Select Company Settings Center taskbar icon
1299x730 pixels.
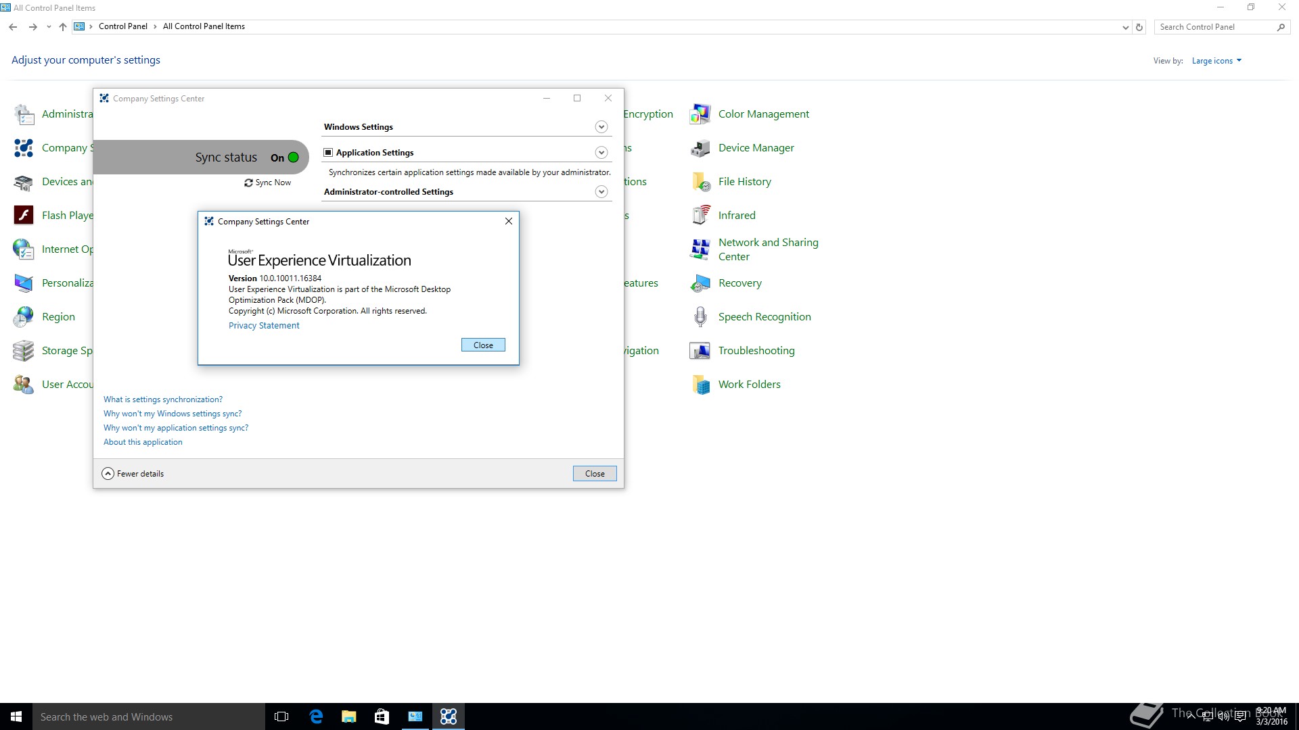click(449, 716)
